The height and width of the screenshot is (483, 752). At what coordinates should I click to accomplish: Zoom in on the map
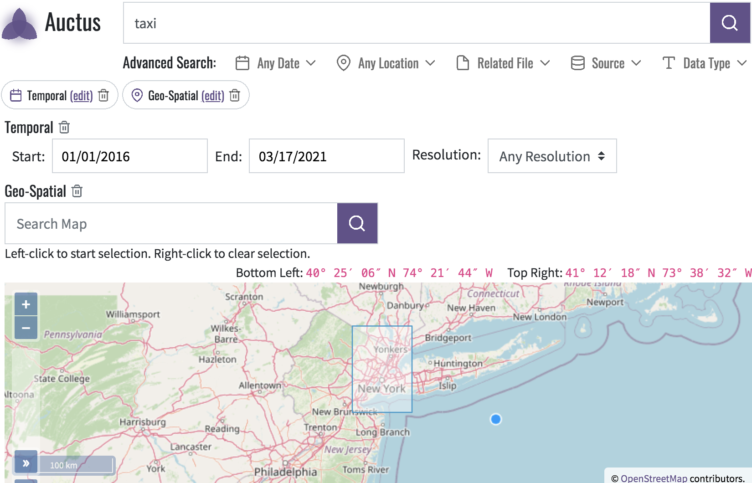26,304
